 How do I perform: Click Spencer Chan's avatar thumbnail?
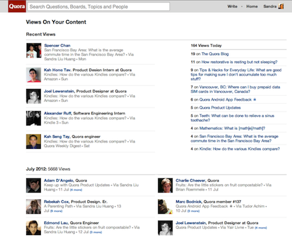pos(33,50)
